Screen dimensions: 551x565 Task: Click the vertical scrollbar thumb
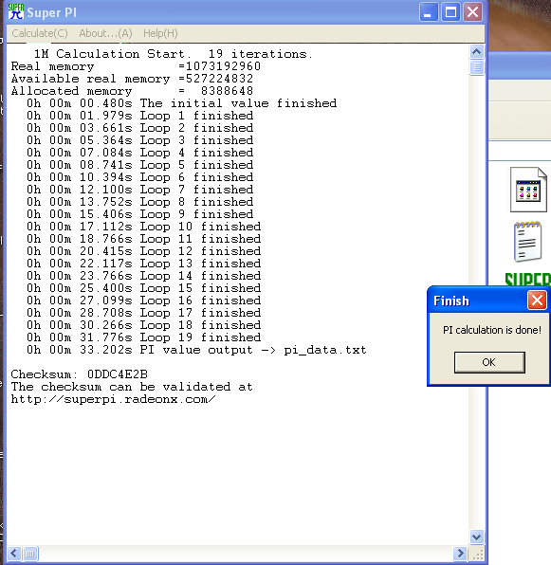[477, 67]
